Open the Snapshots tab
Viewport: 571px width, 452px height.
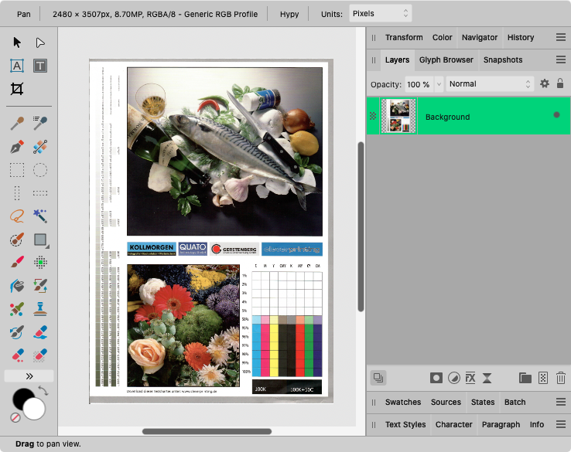click(x=503, y=60)
